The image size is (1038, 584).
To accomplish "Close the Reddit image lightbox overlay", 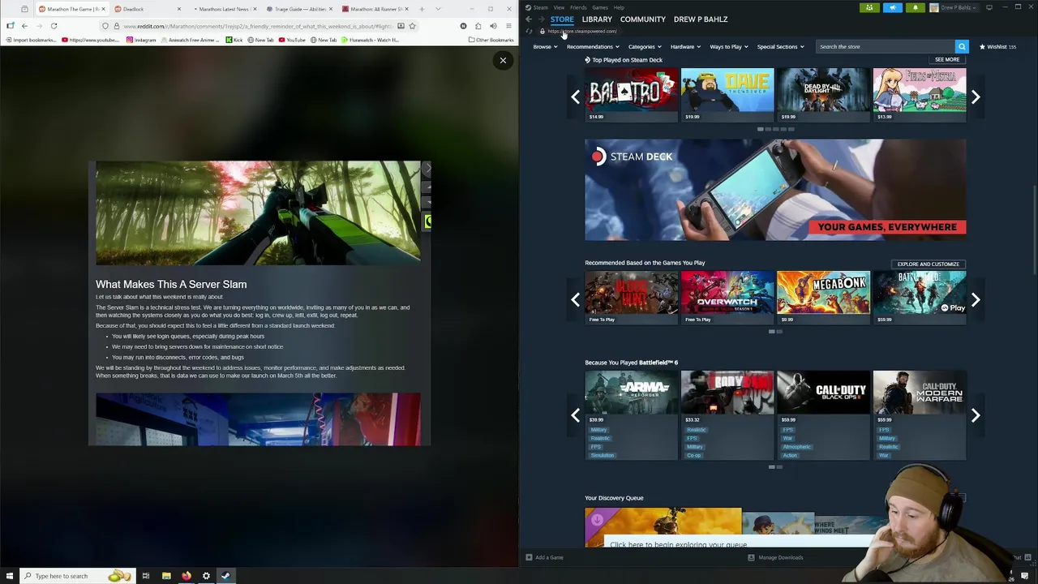I will [503, 60].
